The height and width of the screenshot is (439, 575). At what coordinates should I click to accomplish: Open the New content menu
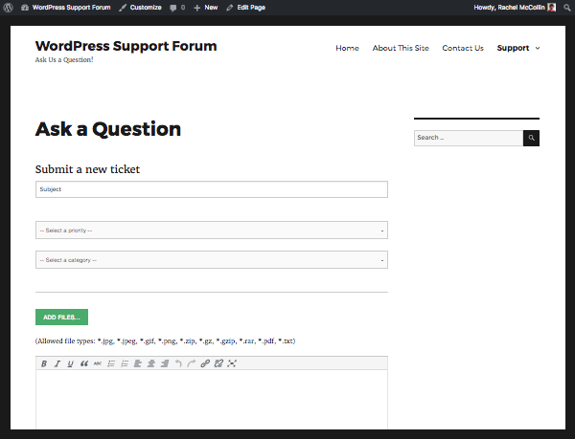206,8
